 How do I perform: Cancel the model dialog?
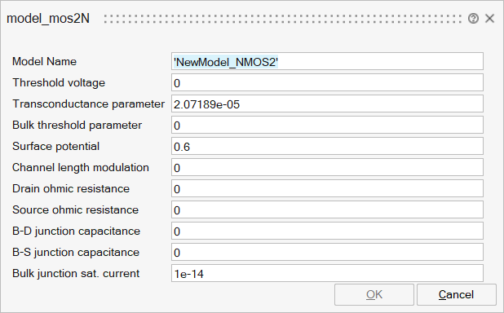click(457, 295)
